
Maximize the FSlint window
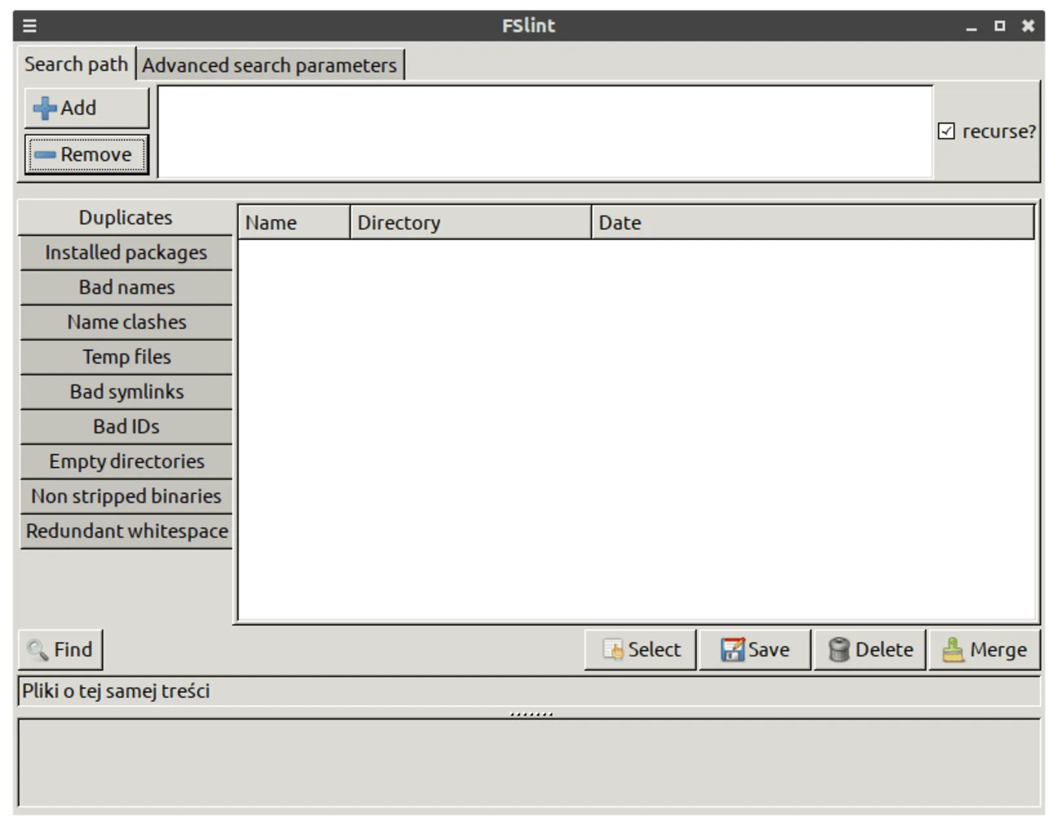click(999, 26)
